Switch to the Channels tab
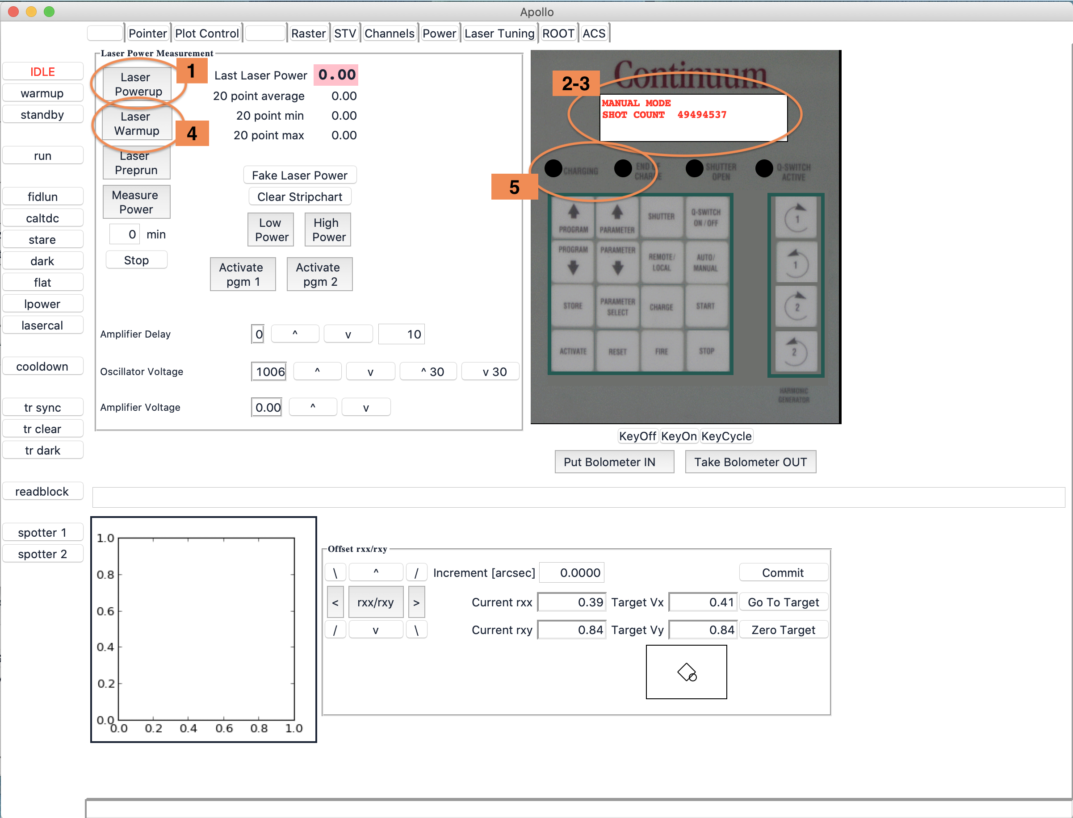Image resolution: width=1073 pixels, height=818 pixels. coord(389,33)
